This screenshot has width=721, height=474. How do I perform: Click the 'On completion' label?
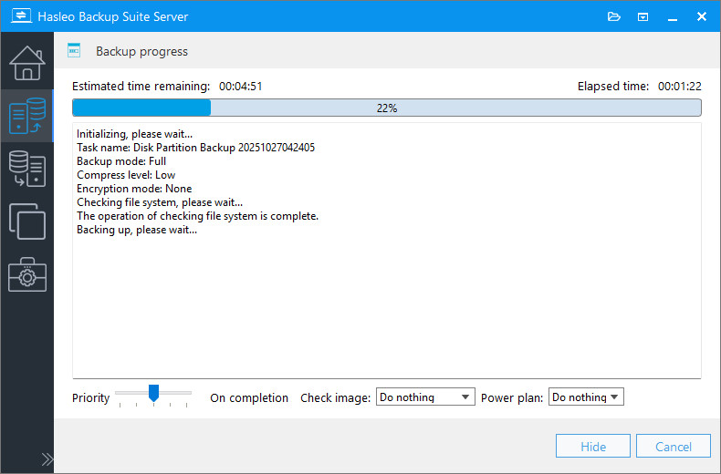pos(249,397)
